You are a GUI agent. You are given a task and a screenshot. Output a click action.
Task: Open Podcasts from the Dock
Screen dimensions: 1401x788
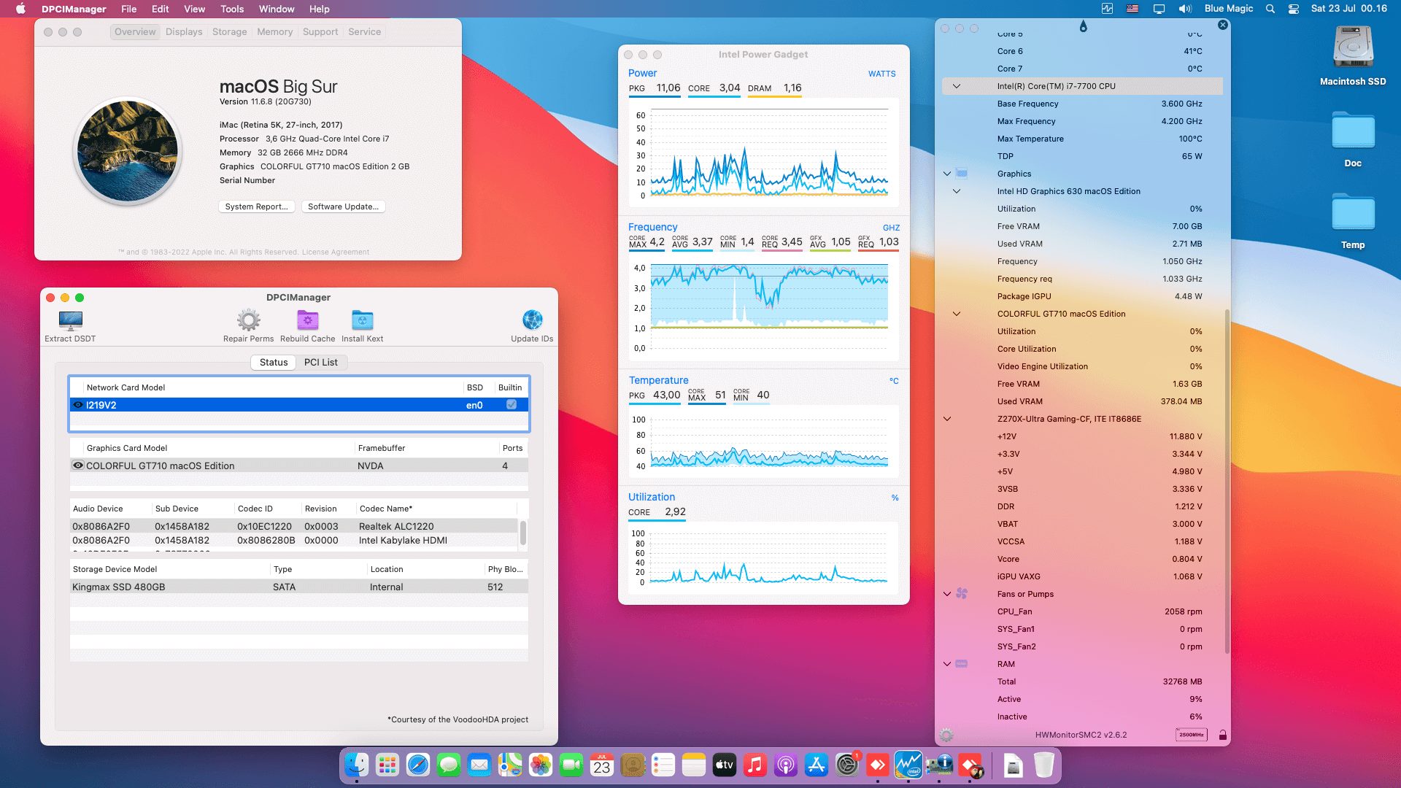786,765
